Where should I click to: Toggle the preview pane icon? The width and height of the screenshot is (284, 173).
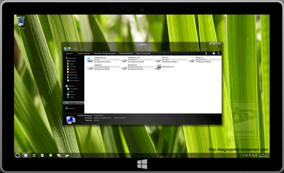214,53
